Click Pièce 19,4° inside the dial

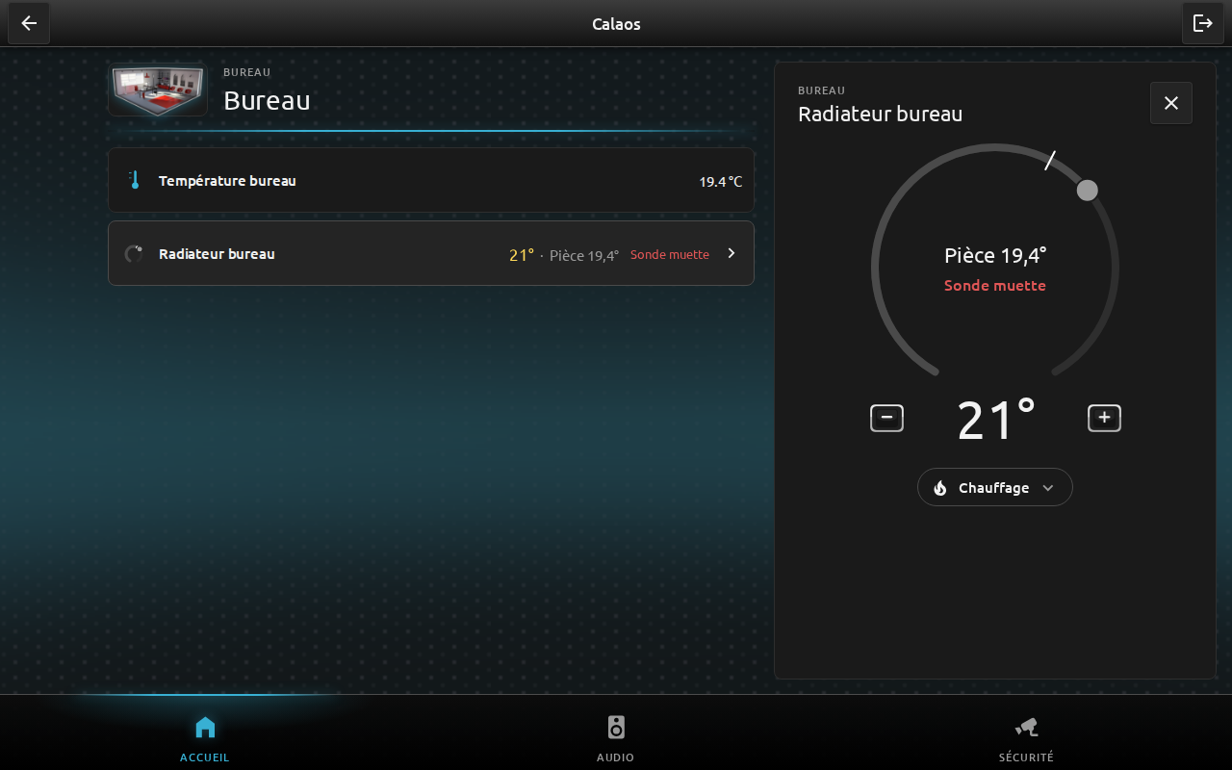pyautogui.click(x=995, y=255)
